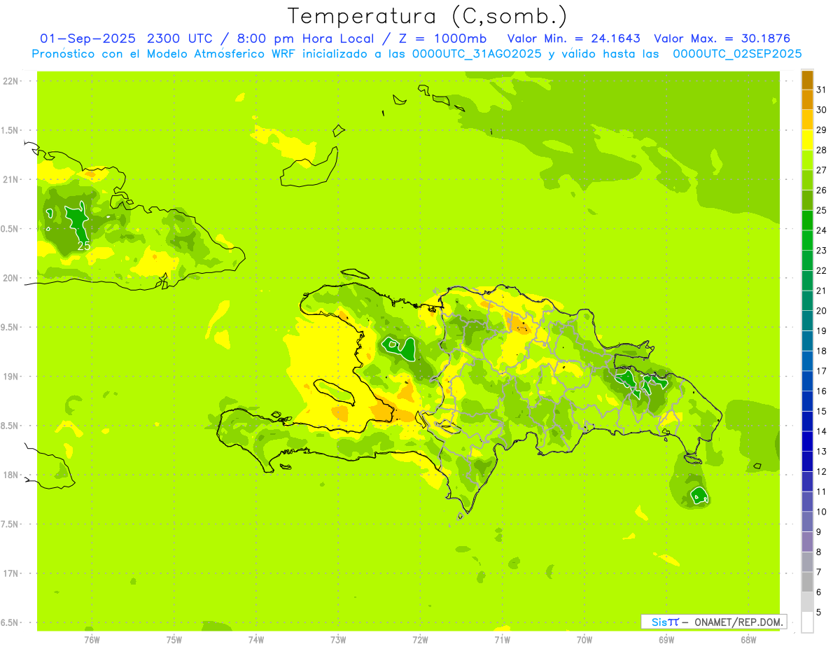
Task: Click the '17N' latitude axis label
Action: (12, 573)
